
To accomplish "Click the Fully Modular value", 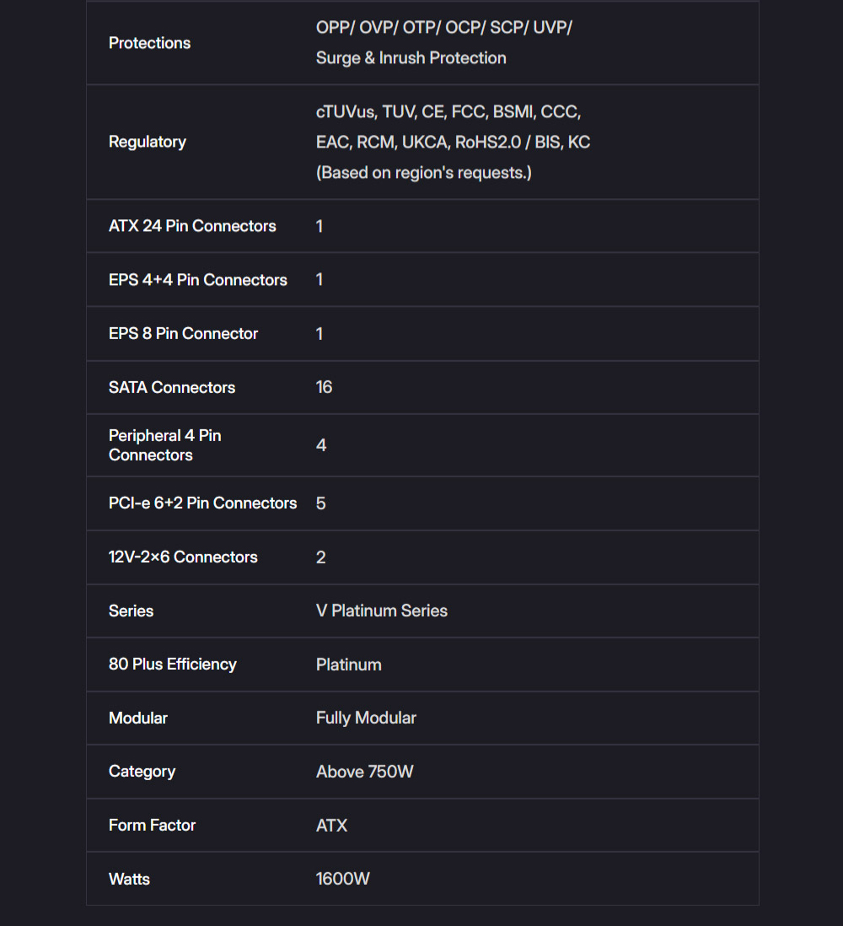I will pos(366,719).
